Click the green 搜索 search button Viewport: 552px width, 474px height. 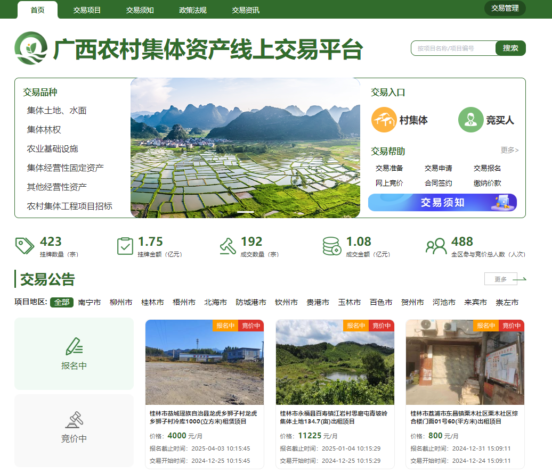click(x=511, y=48)
